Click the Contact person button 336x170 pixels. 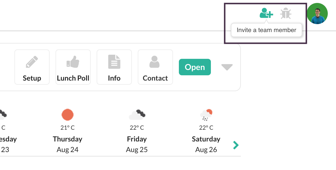pyautogui.click(x=155, y=67)
